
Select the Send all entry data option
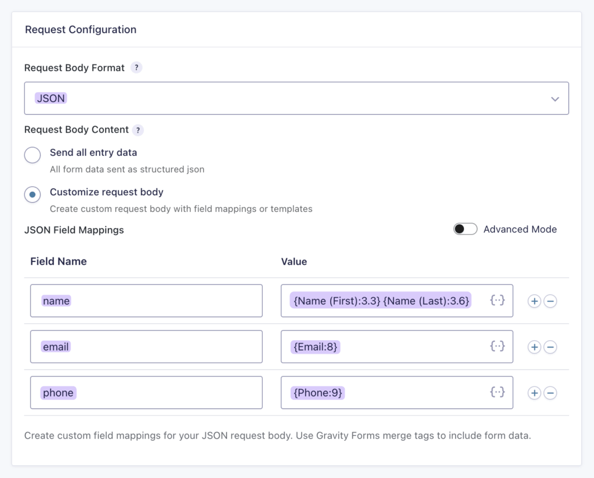click(32, 155)
